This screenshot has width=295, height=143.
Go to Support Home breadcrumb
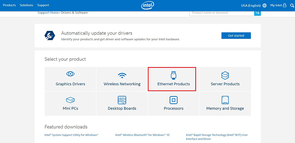(x=48, y=13)
